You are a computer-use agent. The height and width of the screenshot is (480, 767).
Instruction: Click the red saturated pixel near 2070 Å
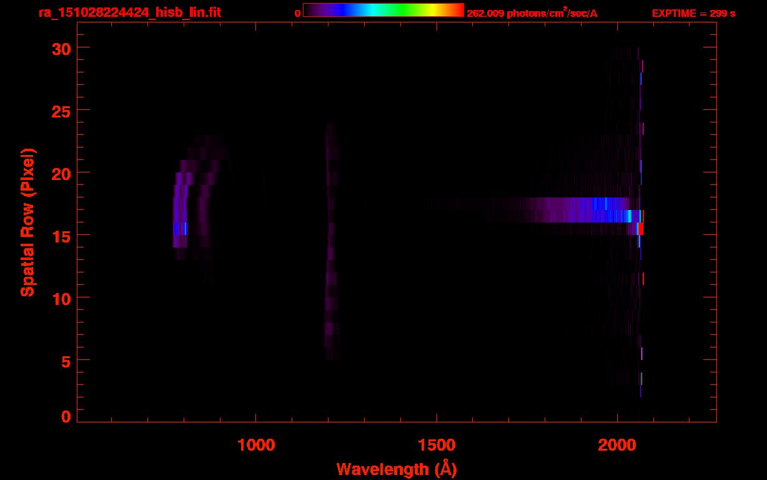pyautogui.click(x=641, y=229)
